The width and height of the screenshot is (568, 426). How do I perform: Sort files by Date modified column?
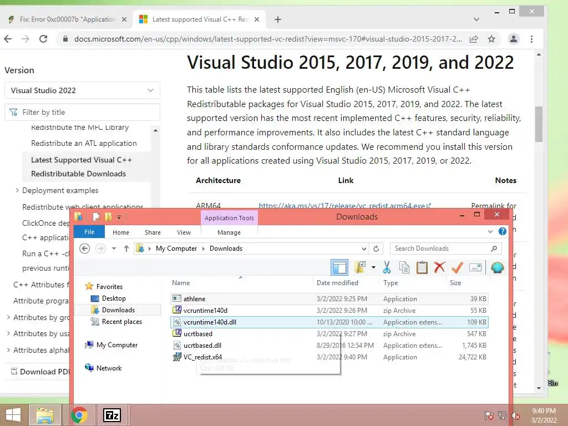337,283
